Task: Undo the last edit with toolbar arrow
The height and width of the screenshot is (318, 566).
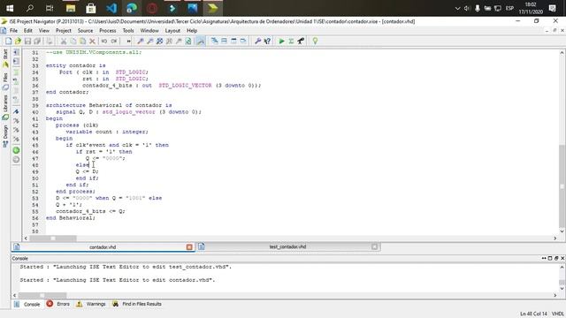Action: click(x=104, y=42)
